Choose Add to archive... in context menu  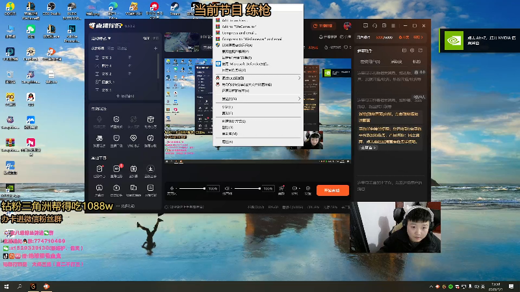pyautogui.click(x=258, y=20)
